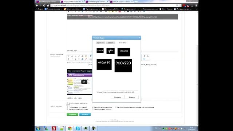Open Skype from the taskbar

coord(78,128)
